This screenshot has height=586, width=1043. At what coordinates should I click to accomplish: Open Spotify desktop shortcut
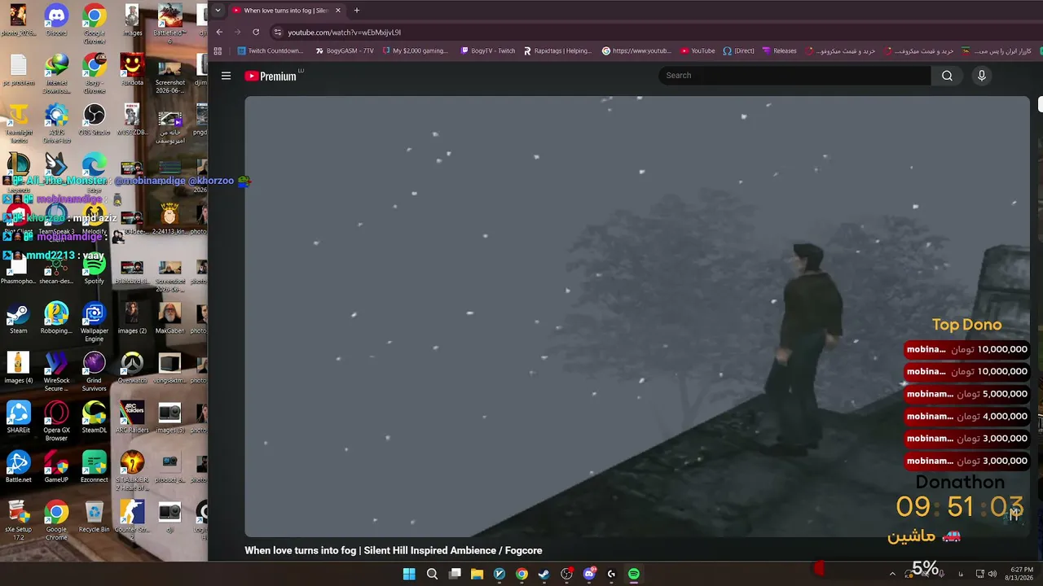[x=94, y=269]
